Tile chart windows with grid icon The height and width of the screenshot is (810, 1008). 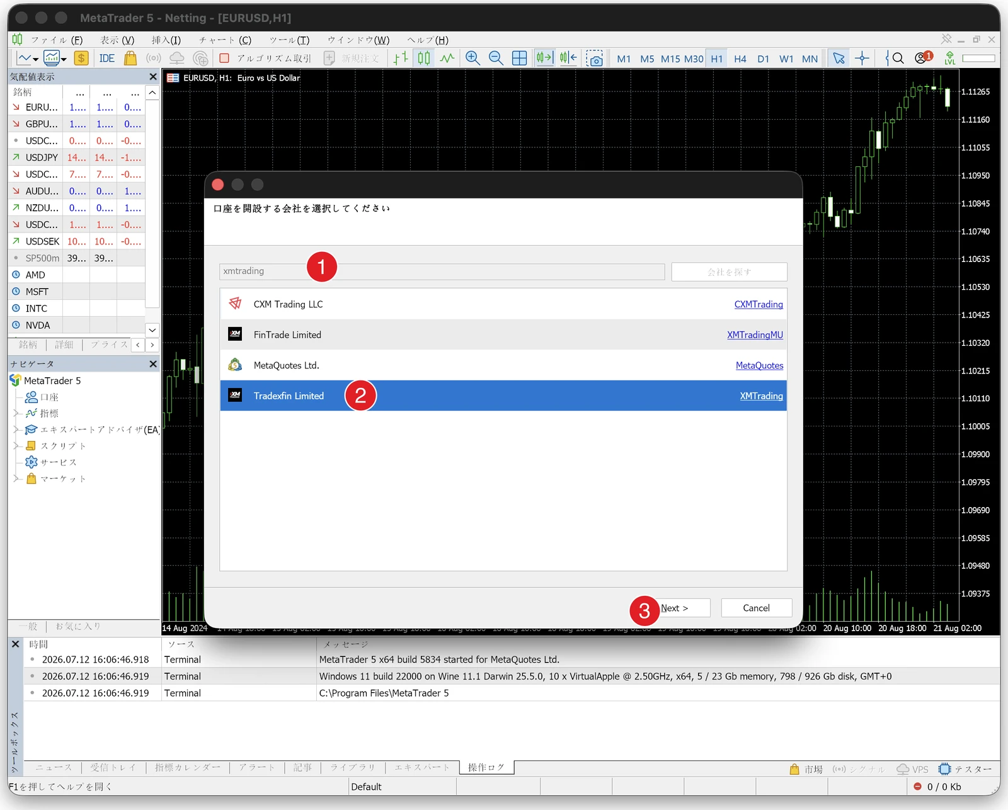point(519,59)
